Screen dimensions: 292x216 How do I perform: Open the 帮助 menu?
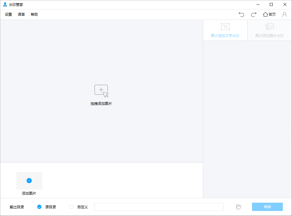(34, 14)
